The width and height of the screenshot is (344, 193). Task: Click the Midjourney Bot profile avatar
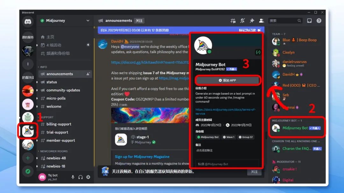pos(203,46)
